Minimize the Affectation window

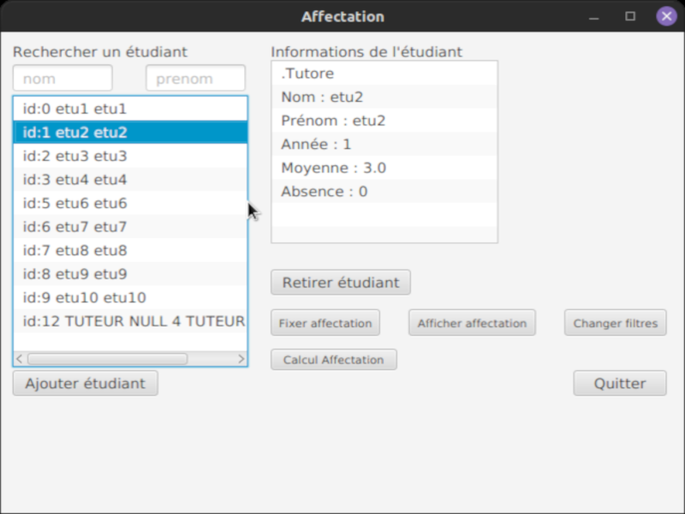click(x=593, y=16)
